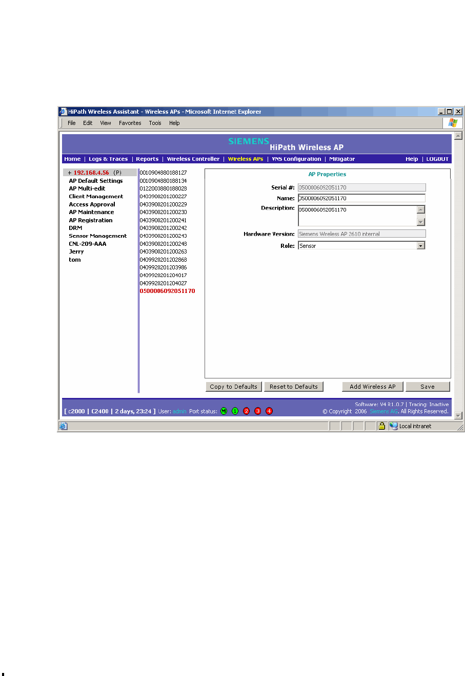This screenshot has width=465, height=676.
Task: Open VNS Configuration tab
Action: point(296,159)
